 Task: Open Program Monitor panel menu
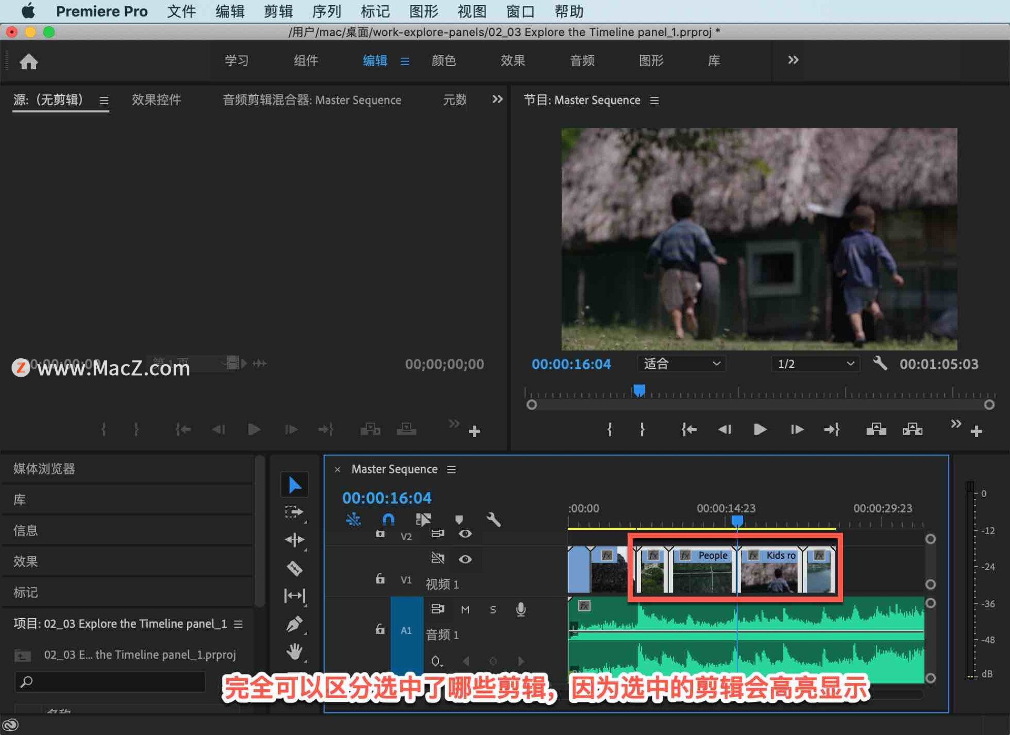click(x=654, y=100)
